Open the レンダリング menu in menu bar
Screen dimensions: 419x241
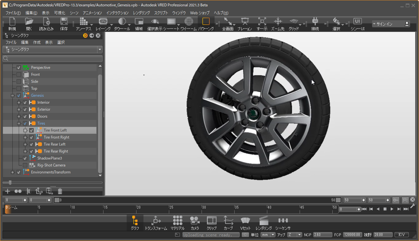(x=141, y=13)
